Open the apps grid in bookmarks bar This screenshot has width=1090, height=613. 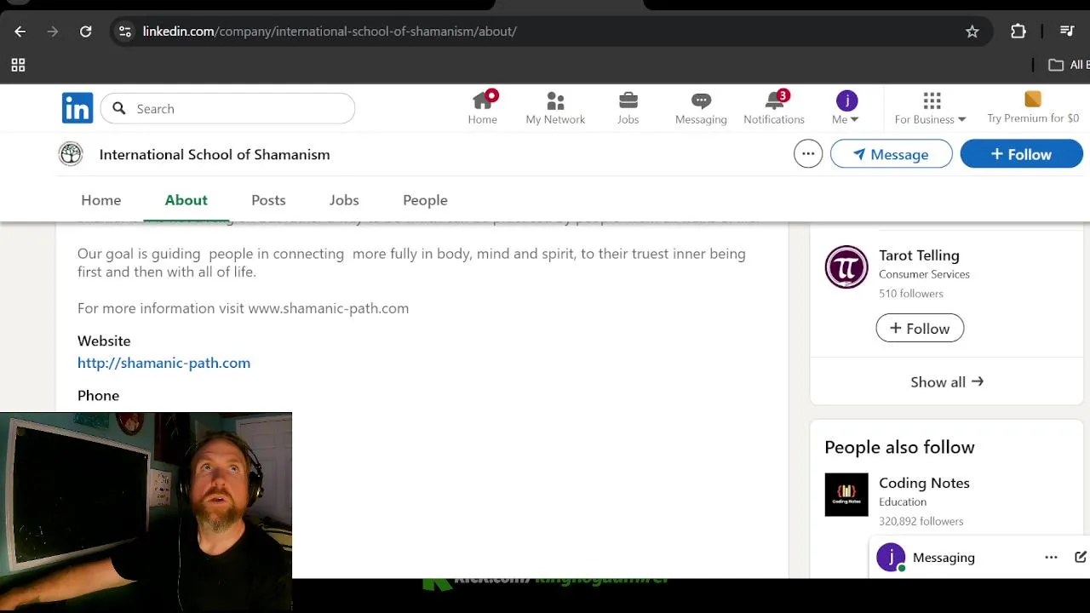tap(18, 65)
